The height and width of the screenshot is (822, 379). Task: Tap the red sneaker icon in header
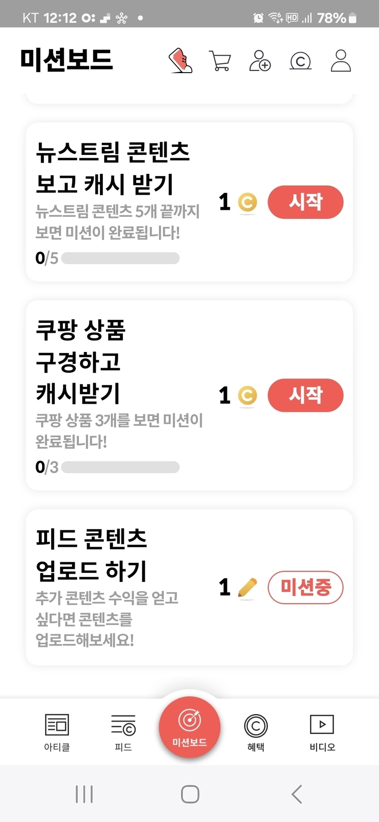coord(181,61)
